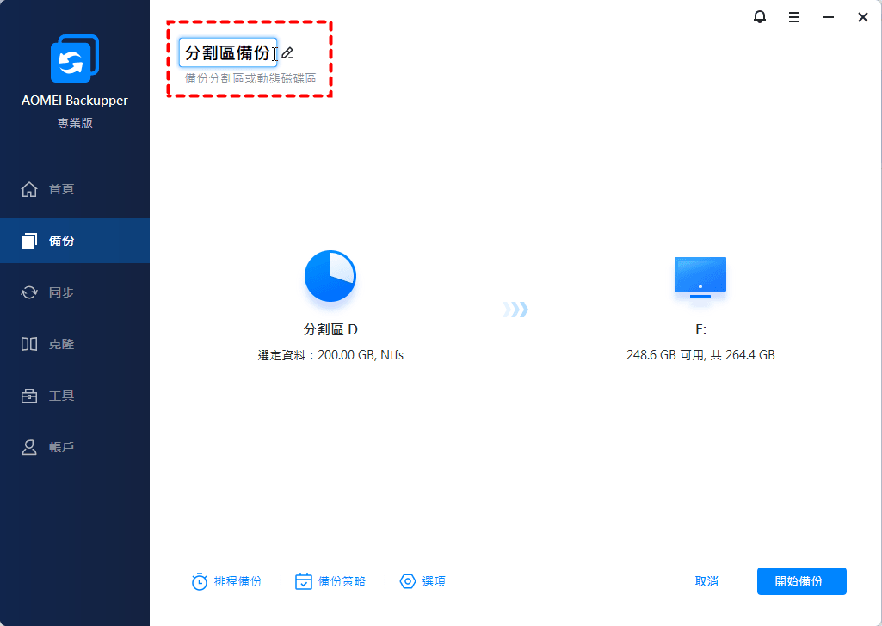Viewport: 882px width, 626px height.
Task: Go to 首頁 in the sidebar
Action: tap(75, 189)
